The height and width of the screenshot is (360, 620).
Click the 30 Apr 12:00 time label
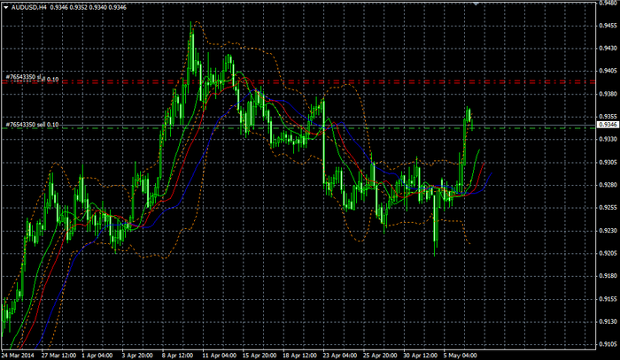(421, 356)
